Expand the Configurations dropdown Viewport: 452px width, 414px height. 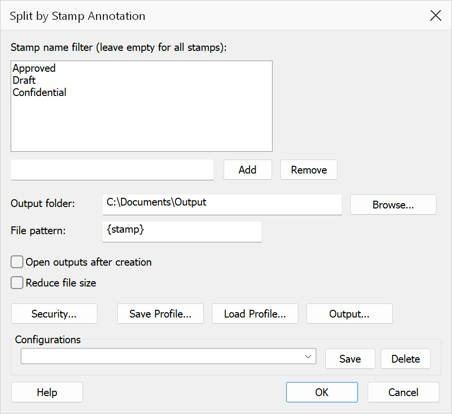point(168,356)
